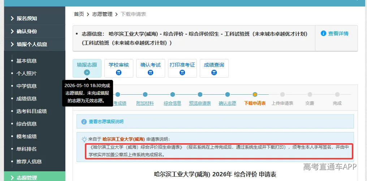This screenshot has height=181, width=367.
Task: Select the 学校审核 stage tab
Action: click(x=119, y=68)
